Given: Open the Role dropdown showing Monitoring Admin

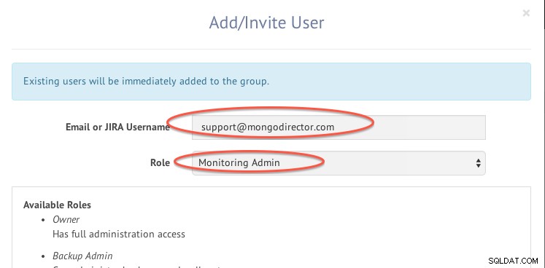Looking at the screenshot, I should (x=339, y=163).
